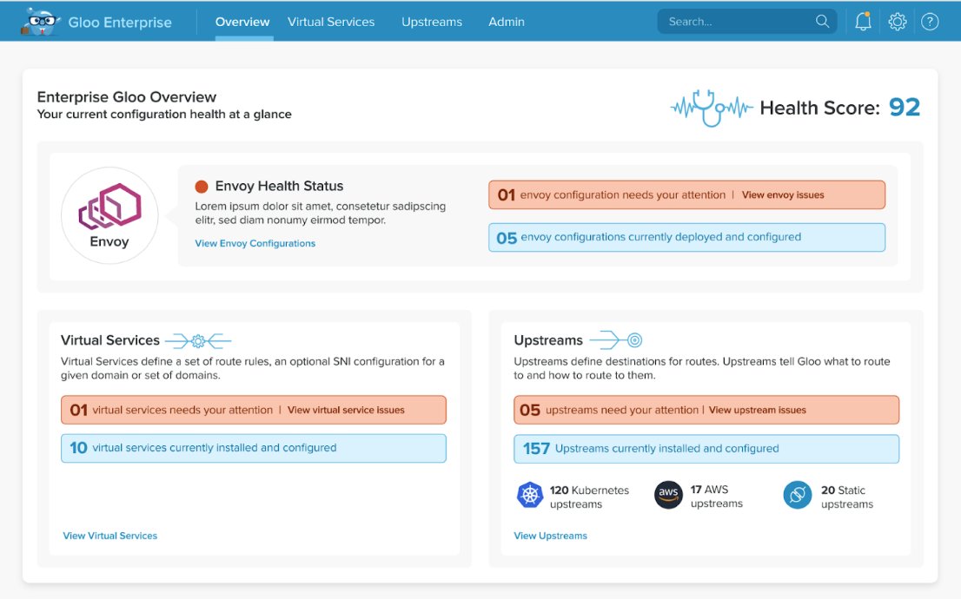Click the Health Score 92 value

point(904,108)
